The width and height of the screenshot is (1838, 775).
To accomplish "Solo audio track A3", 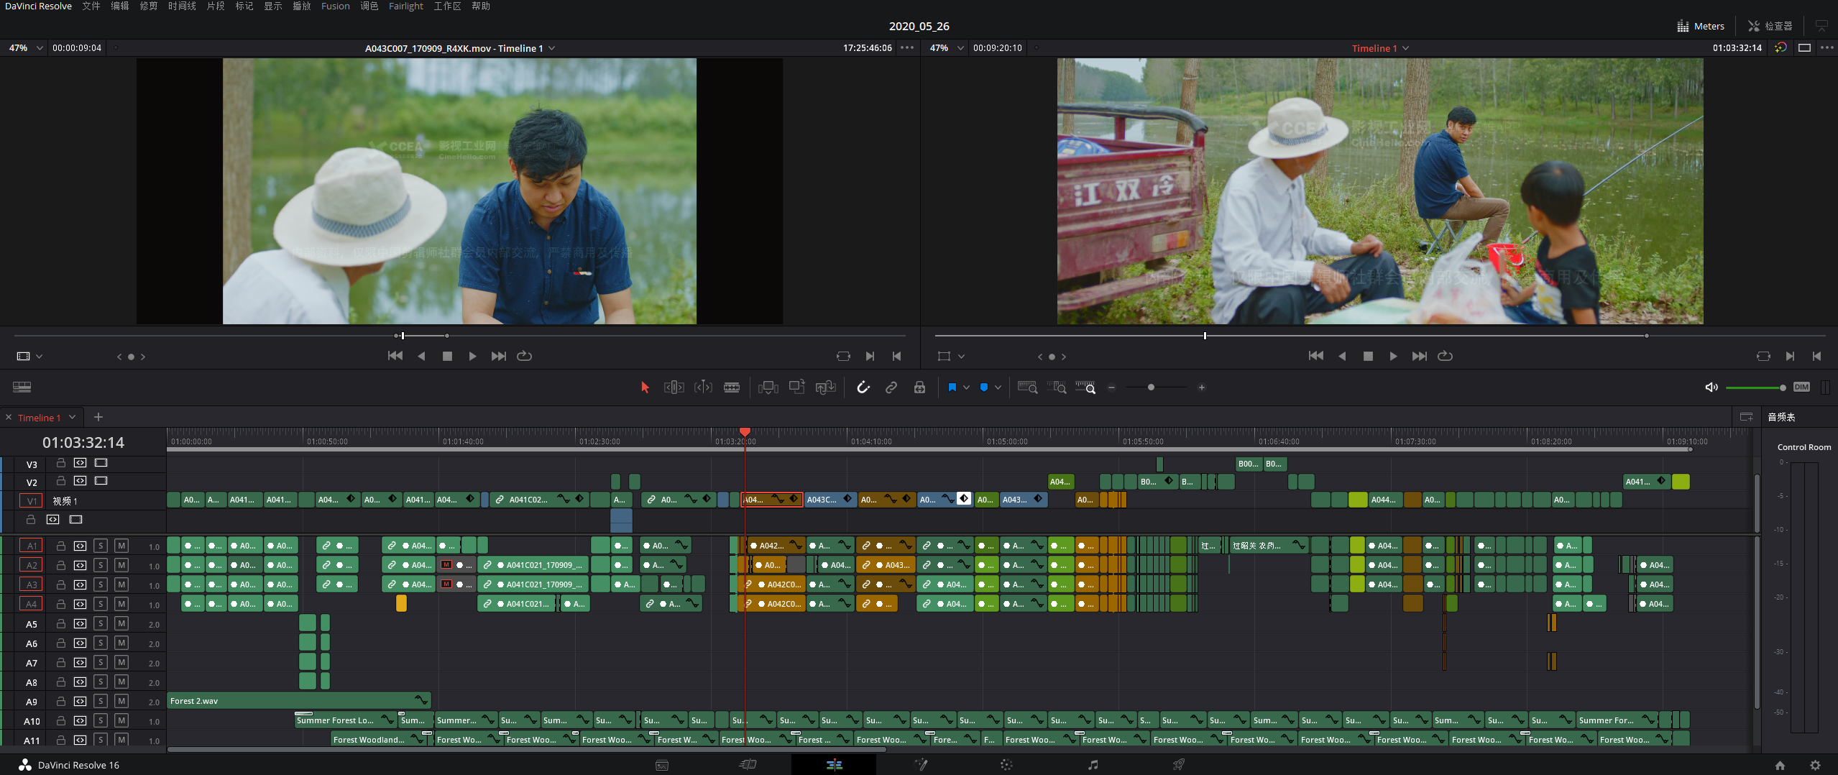I will coord(101,584).
